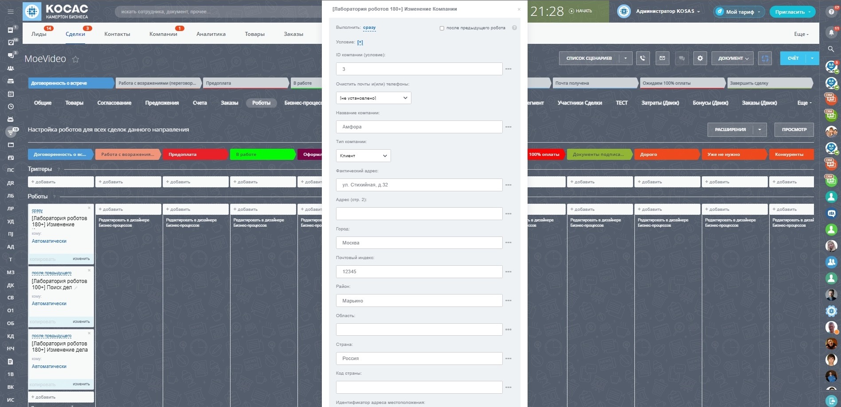
Task: Open the 'Тип компании' dropdown
Action: [x=364, y=156]
